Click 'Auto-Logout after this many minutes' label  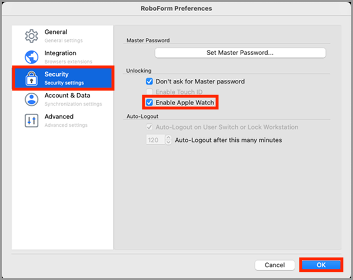tap(228, 140)
